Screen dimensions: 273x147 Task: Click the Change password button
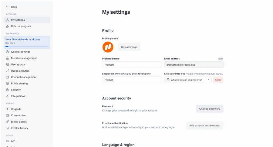pyautogui.click(x=210, y=109)
